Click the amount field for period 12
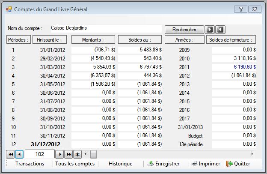 pyautogui.click(x=93, y=144)
